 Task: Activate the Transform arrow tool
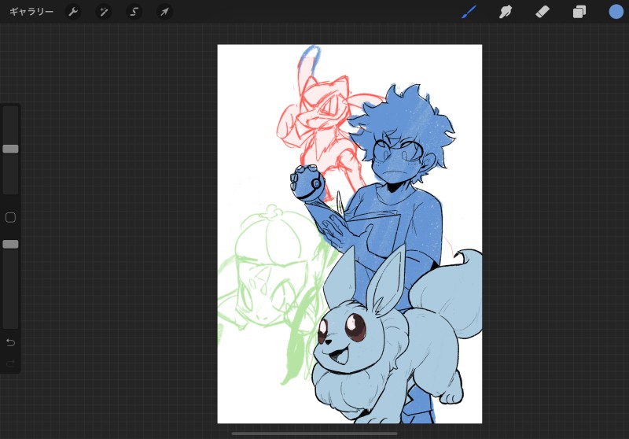tap(164, 12)
